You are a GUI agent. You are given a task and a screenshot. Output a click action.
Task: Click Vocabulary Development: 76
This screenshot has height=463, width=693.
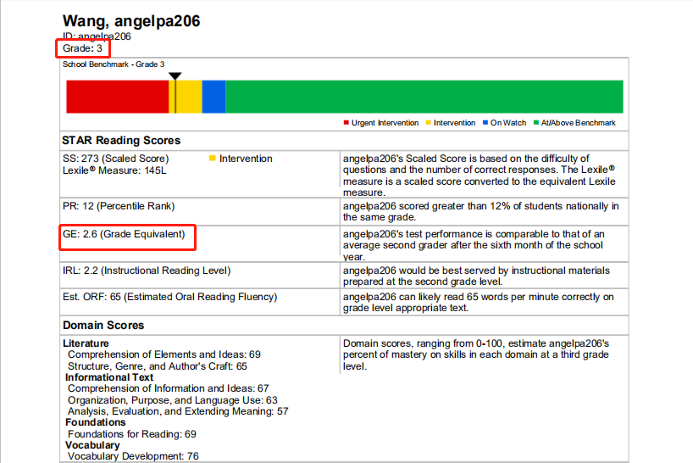(x=133, y=456)
